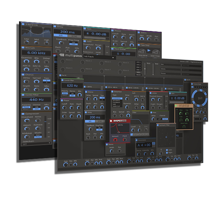Check the Highs box in Formant Filter
This screenshot has height=203, width=224.
pyautogui.click(x=167, y=153)
